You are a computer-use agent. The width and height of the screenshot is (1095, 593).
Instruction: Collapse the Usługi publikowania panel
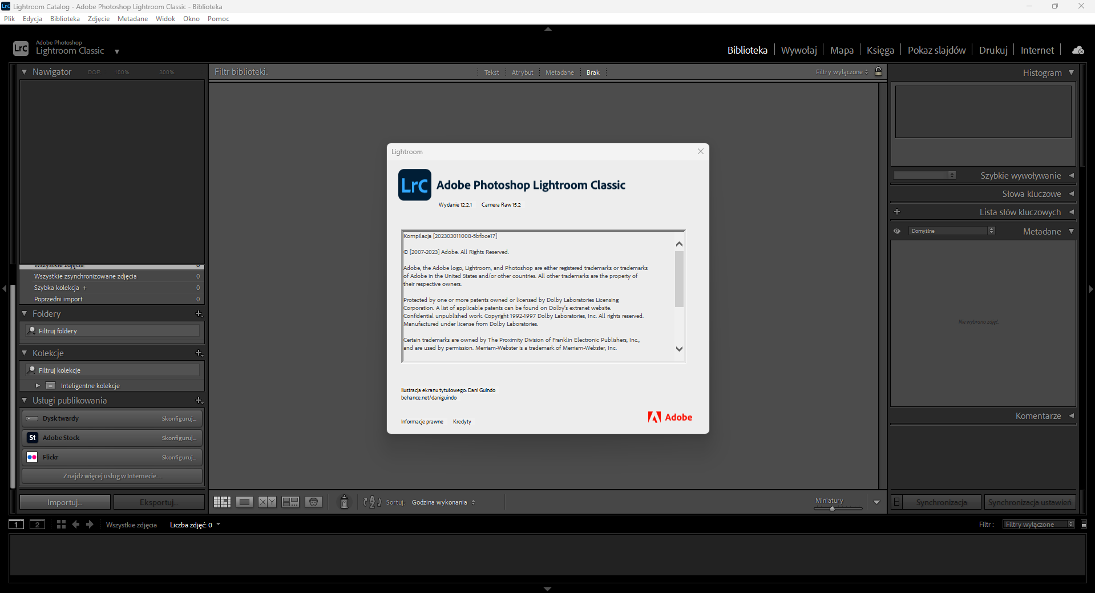25,401
